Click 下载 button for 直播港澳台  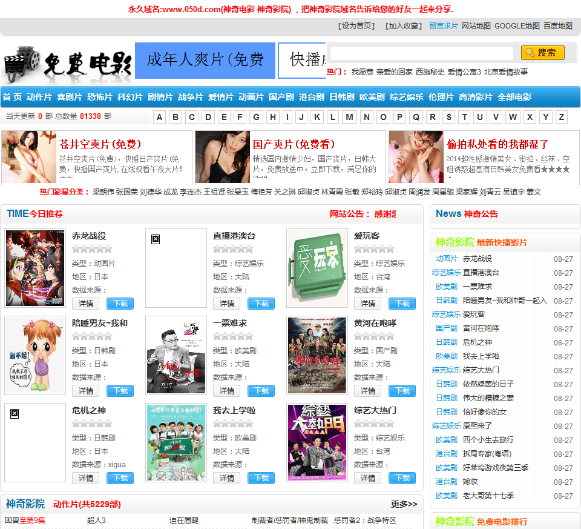click(x=261, y=304)
